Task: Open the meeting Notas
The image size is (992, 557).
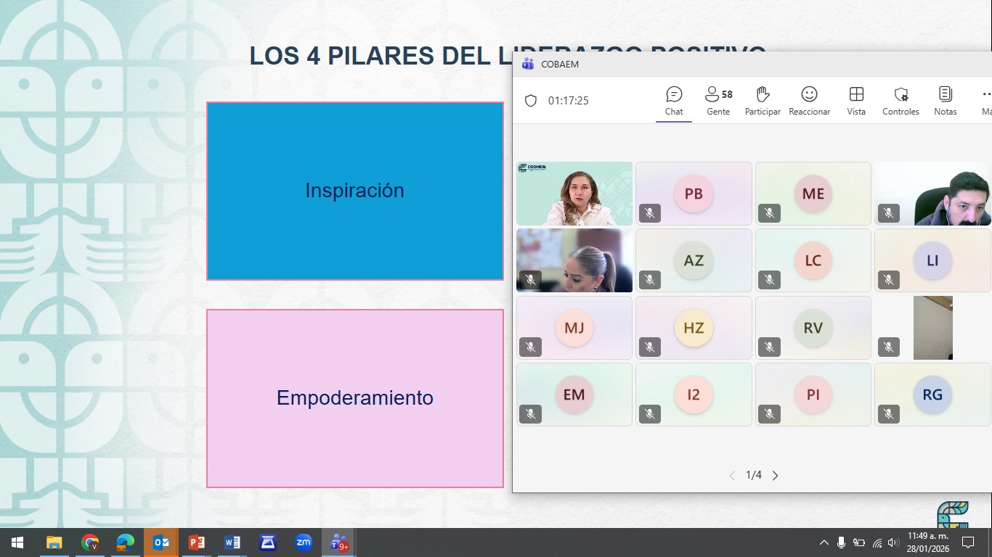Action: tap(945, 101)
